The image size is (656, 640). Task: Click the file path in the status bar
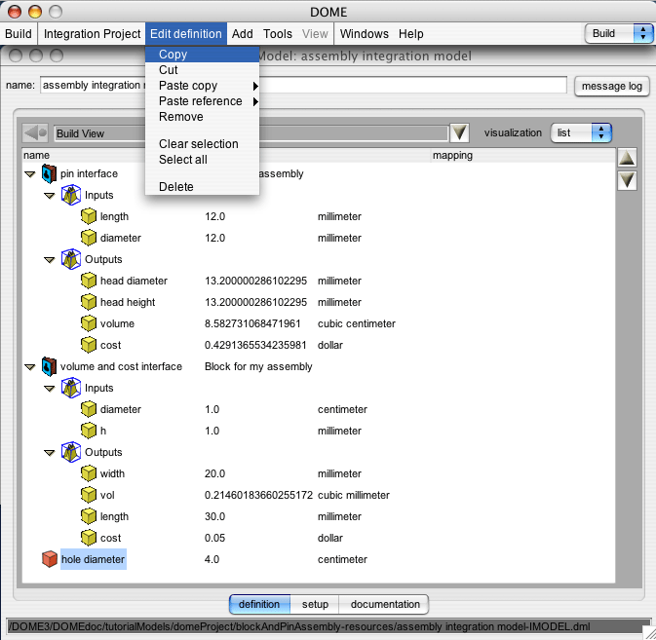299,626
